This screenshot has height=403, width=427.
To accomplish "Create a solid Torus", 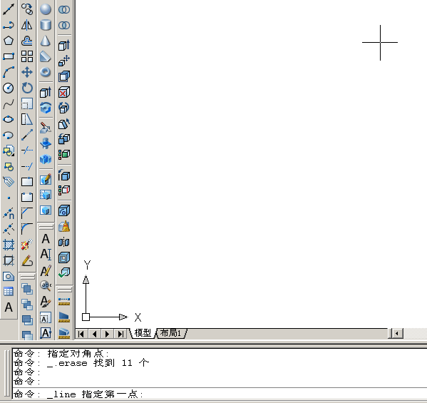I will pyautogui.click(x=46, y=72).
